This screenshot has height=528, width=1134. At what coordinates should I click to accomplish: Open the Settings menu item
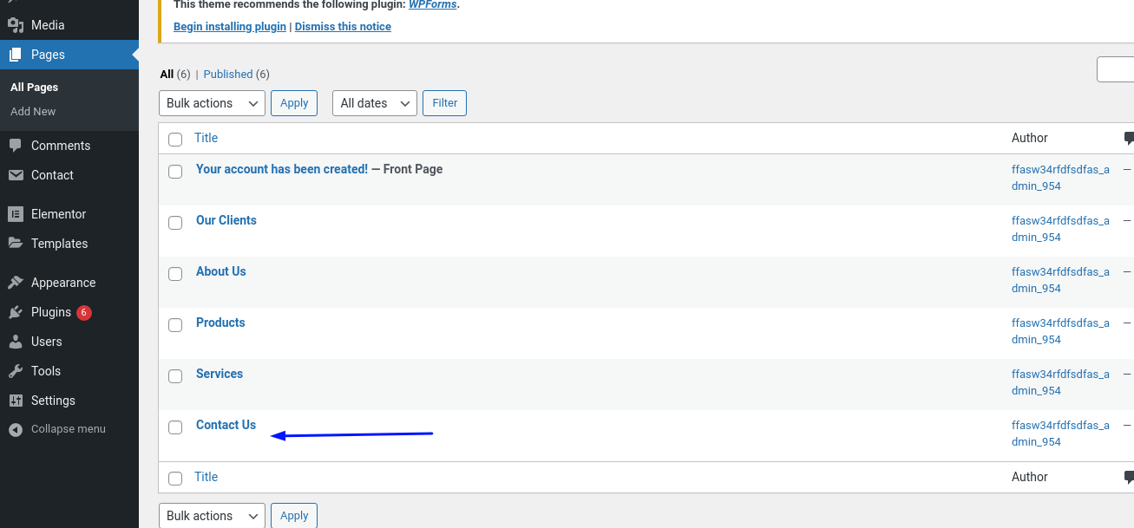coord(53,401)
